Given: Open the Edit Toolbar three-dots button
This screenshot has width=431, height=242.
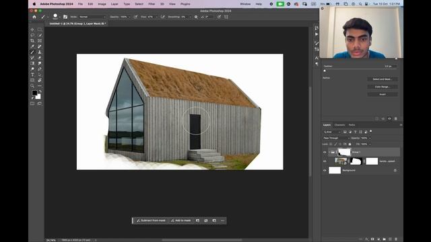Looking at the screenshot, I should [x=40, y=86].
